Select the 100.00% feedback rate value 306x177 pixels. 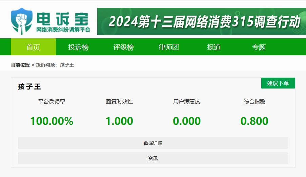point(52,121)
